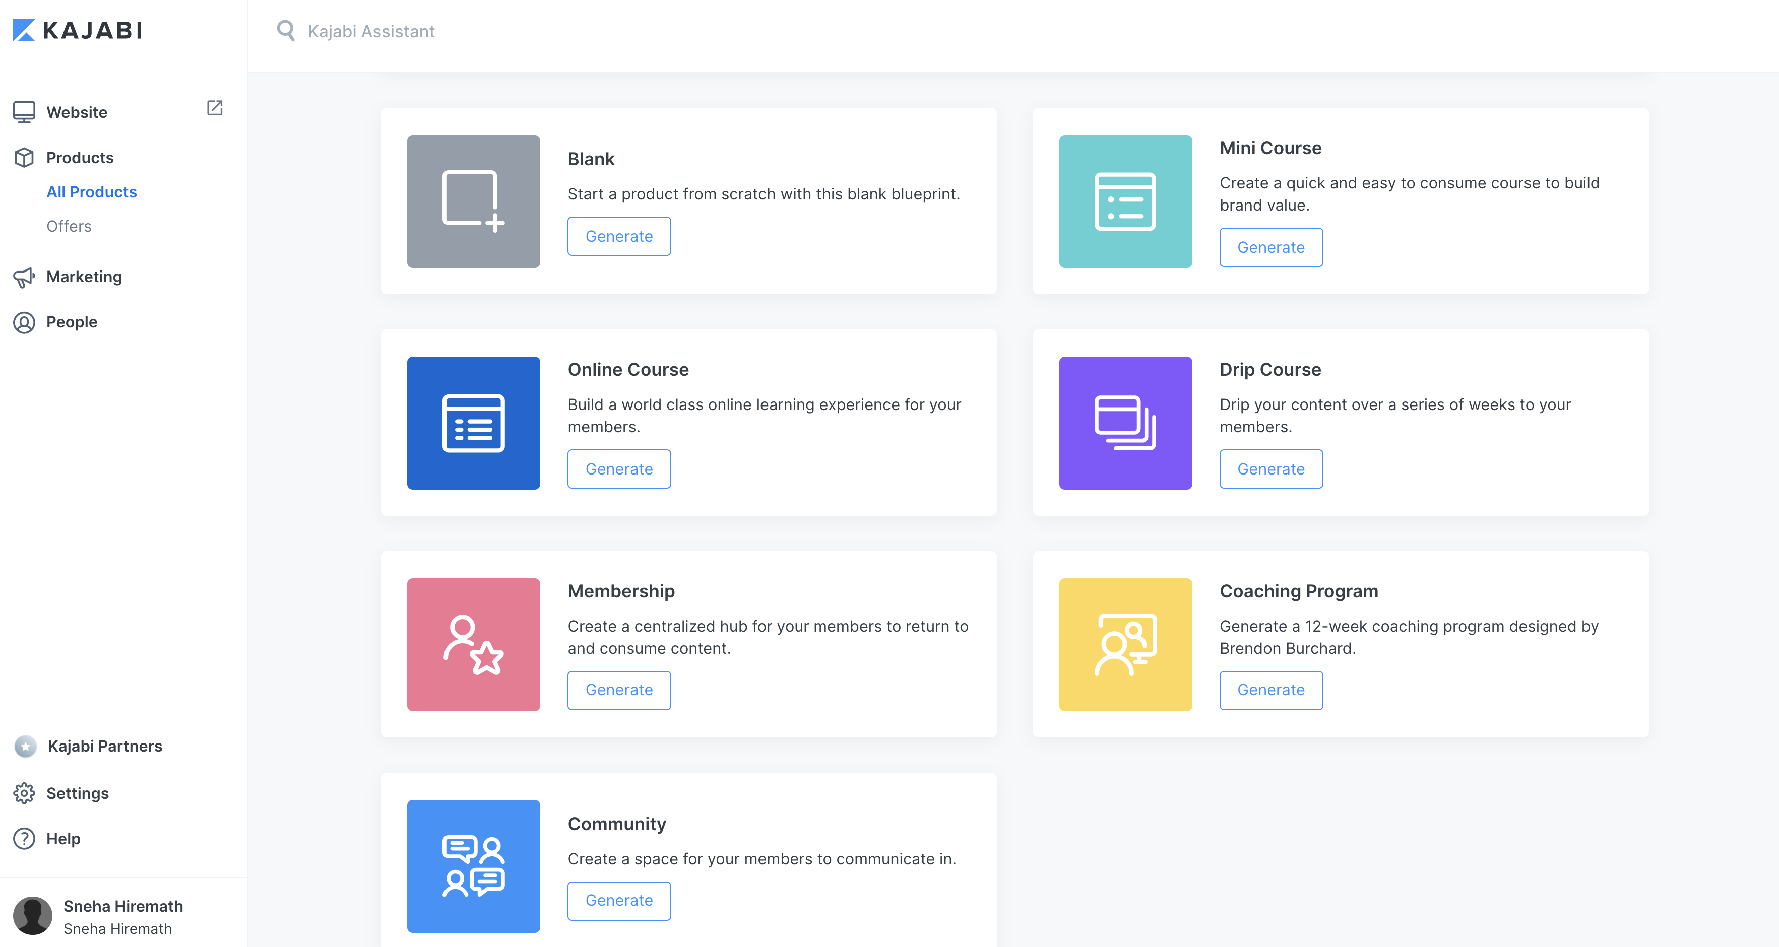Open the People menu item

[71, 322]
